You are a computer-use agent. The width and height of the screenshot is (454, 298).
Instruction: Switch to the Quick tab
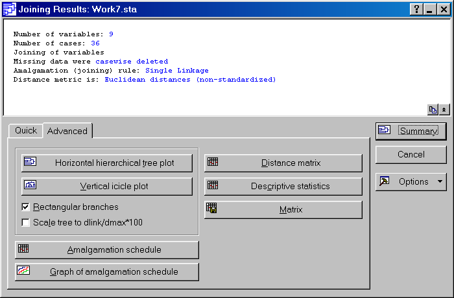tap(26, 130)
